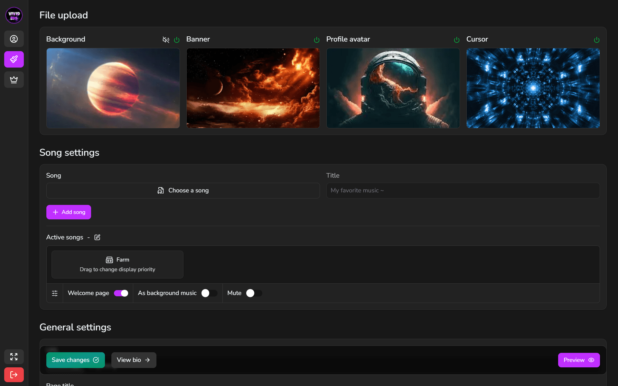Enable the As background music toggle

click(210, 293)
